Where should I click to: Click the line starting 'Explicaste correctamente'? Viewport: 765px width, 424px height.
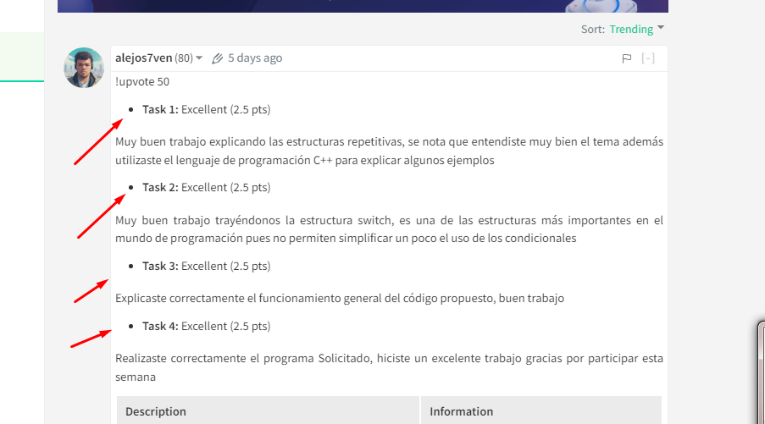[340, 298]
